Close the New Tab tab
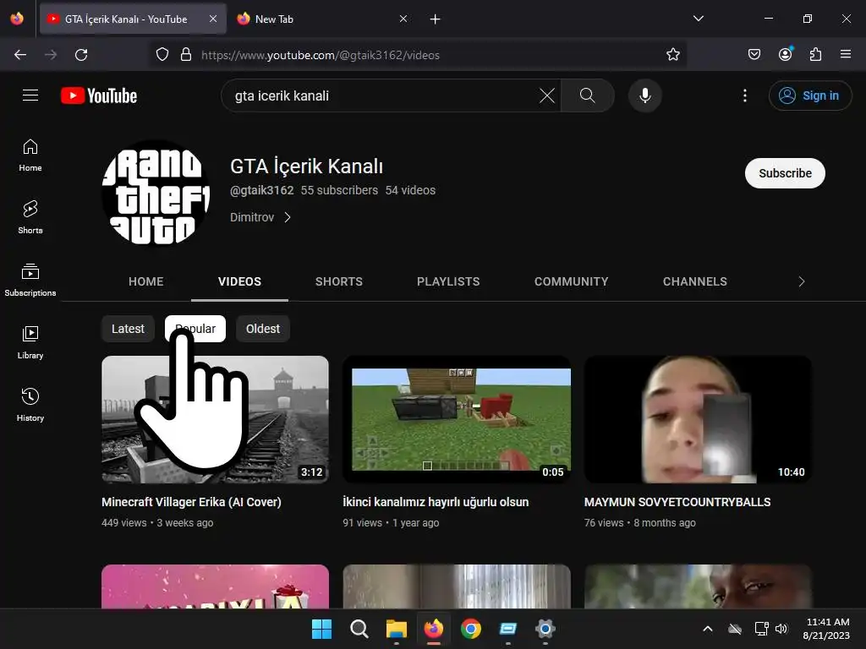This screenshot has height=649, width=866. (x=403, y=19)
